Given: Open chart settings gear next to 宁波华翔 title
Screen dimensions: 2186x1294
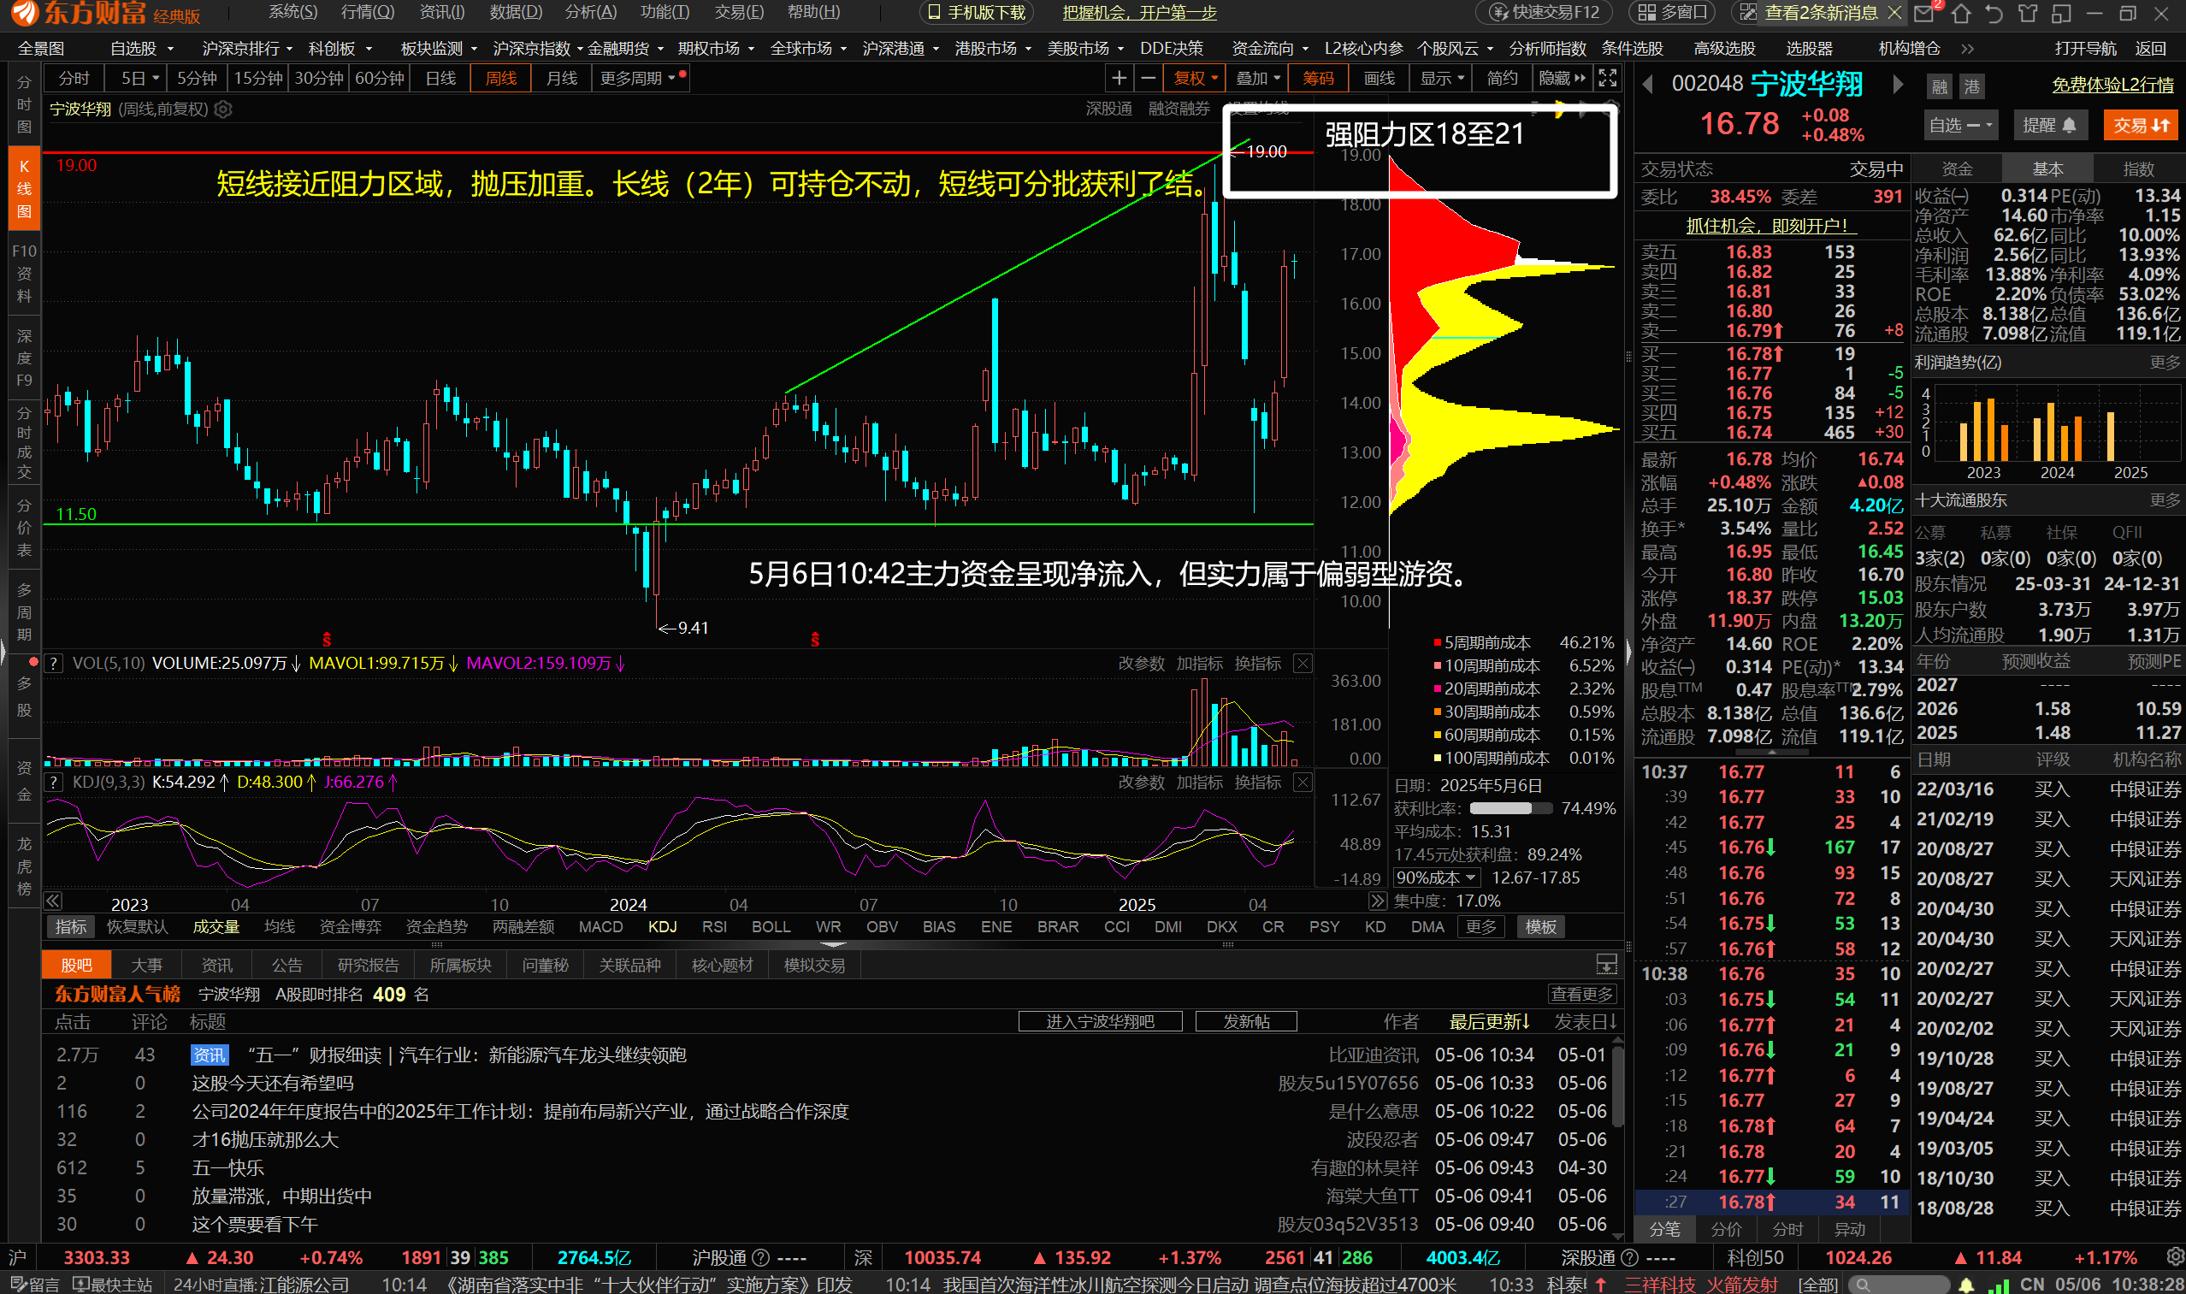Looking at the screenshot, I should coord(223,109).
